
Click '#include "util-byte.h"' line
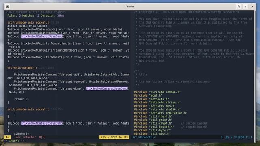[x=152, y=130]
